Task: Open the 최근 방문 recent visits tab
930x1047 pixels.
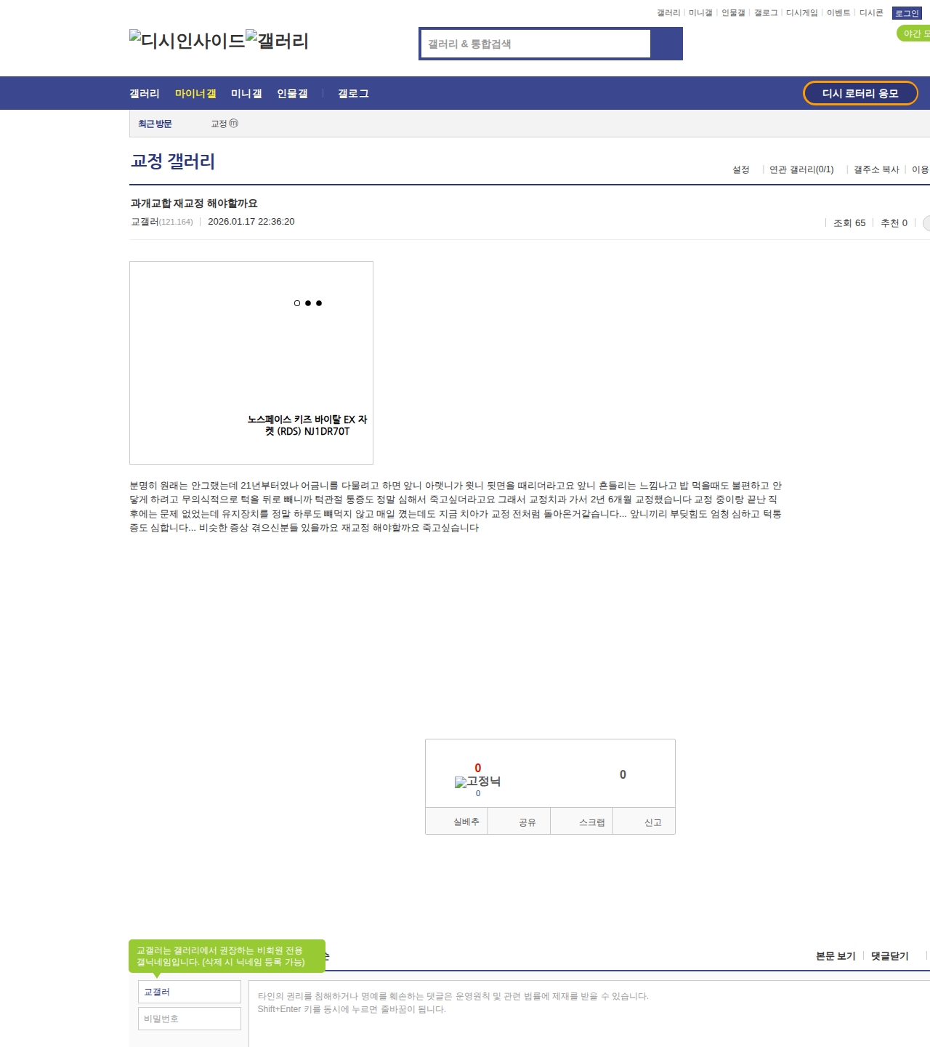Action: (x=155, y=124)
